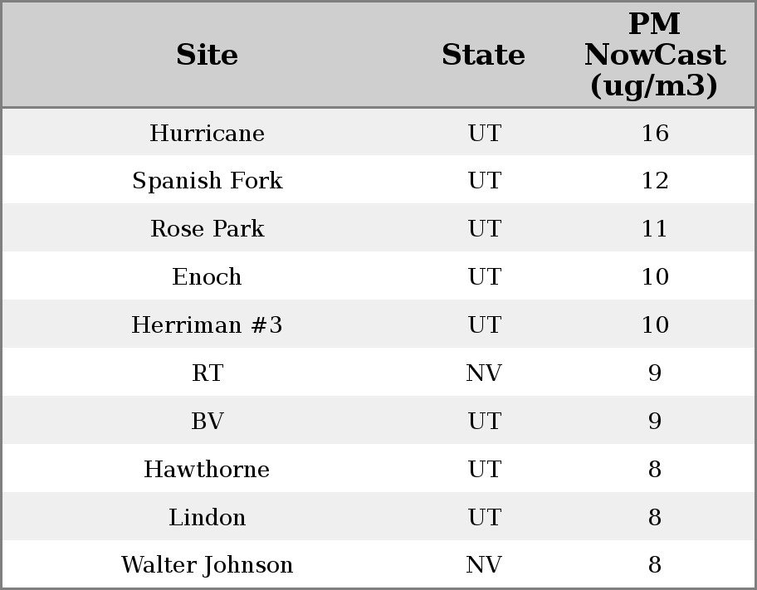The image size is (757, 590).
Task: Click the Site column header
Action: point(207,55)
